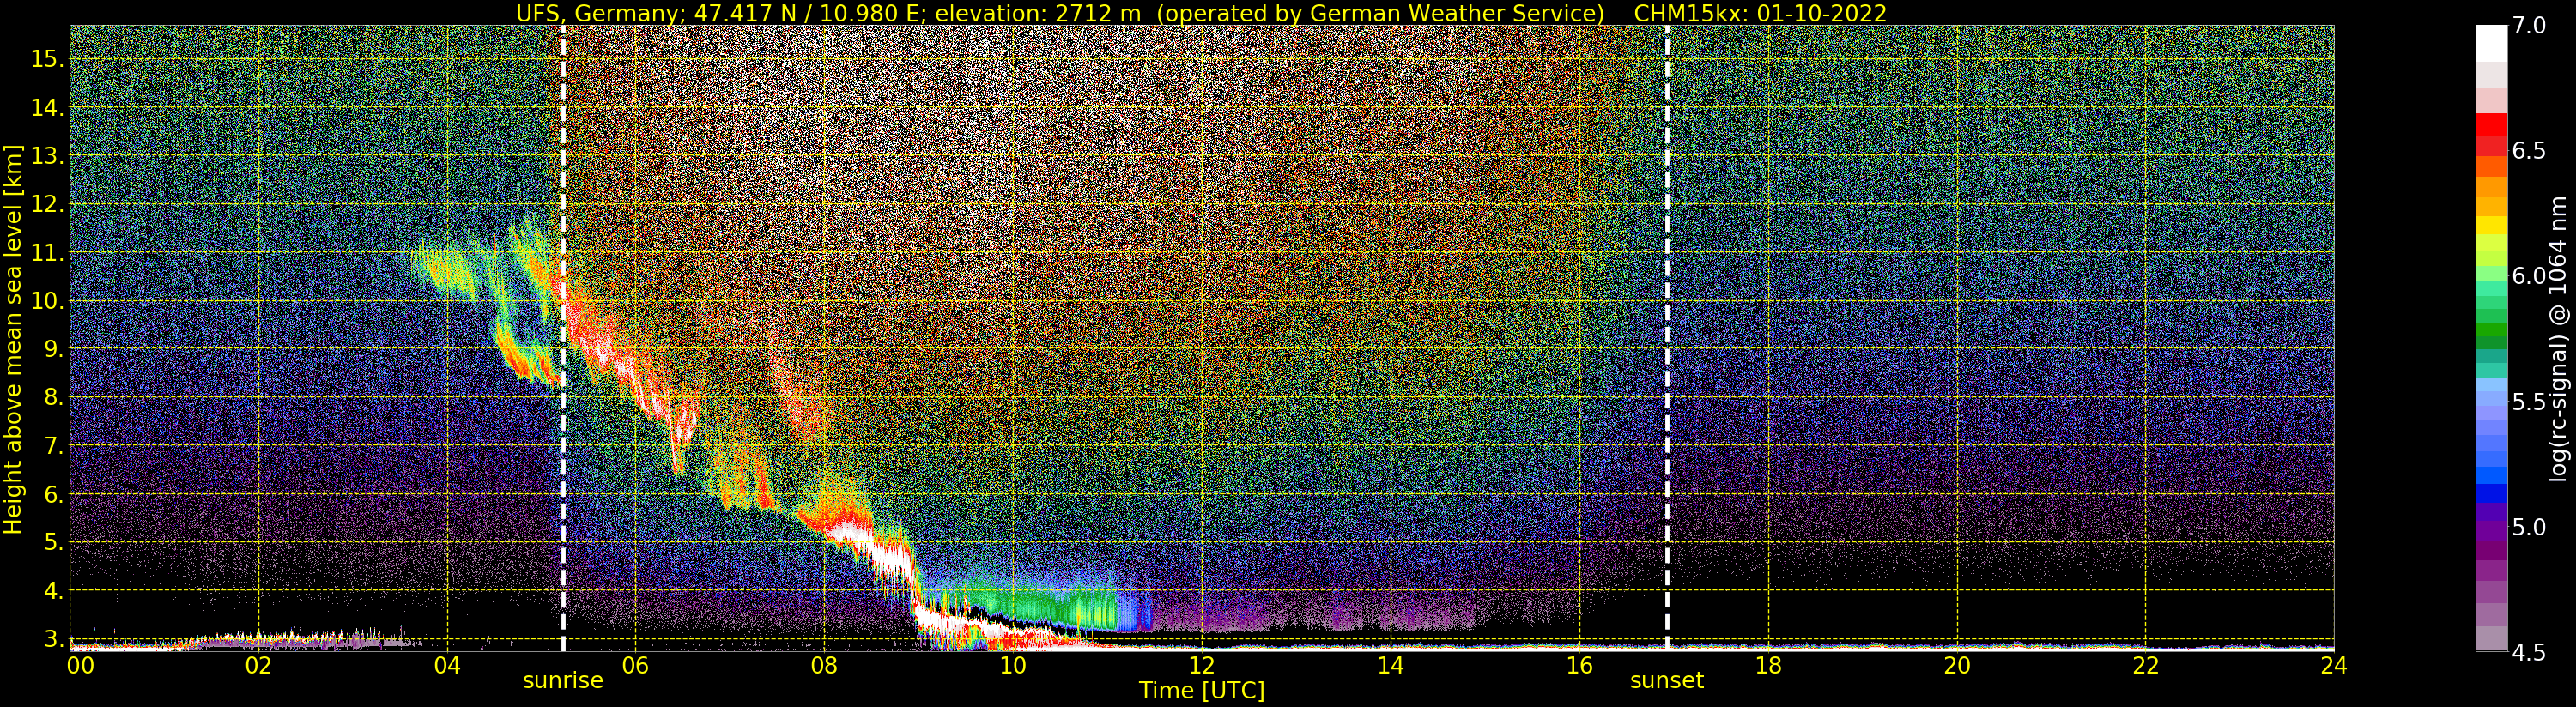
Task: Click the height tick label '9.'
Action: tap(53, 350)
